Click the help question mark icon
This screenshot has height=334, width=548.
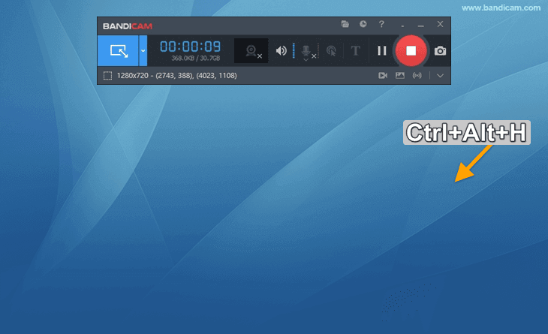coord(382,24)
